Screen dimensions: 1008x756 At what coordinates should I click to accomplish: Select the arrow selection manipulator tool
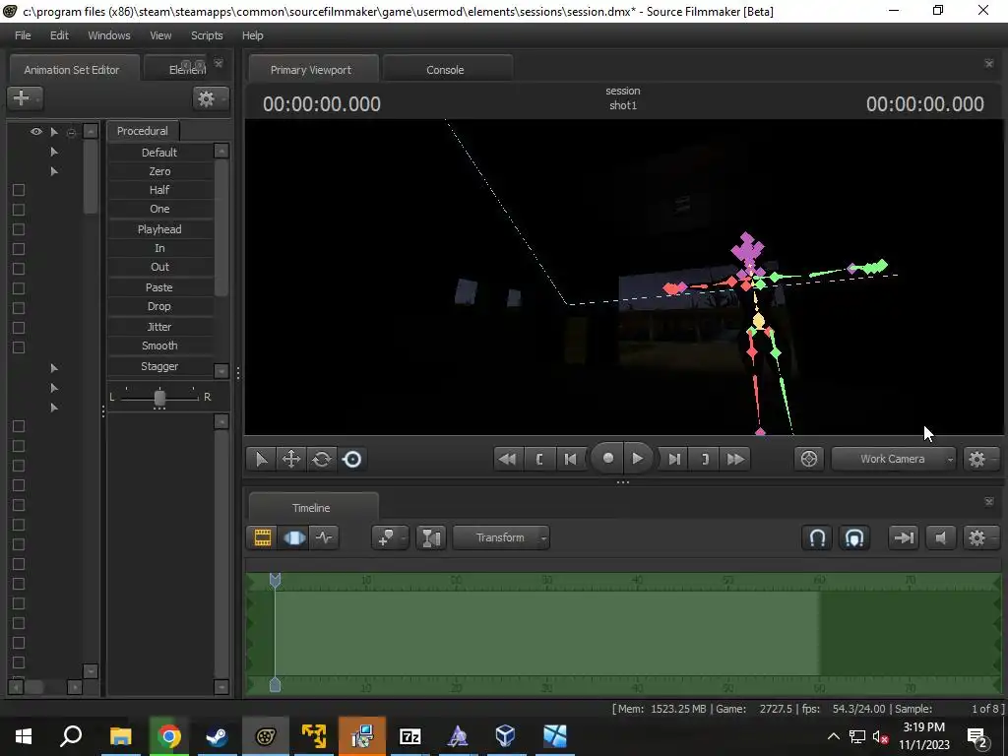coord(261,459)
